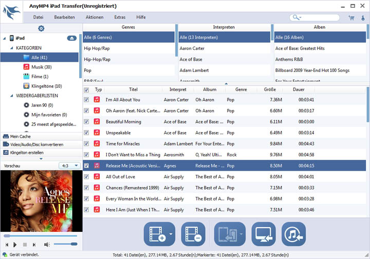Uncheck the Oh Aaron song checkbox
Image resolution: width=370 pixels, height=259 pixels.
86,110
